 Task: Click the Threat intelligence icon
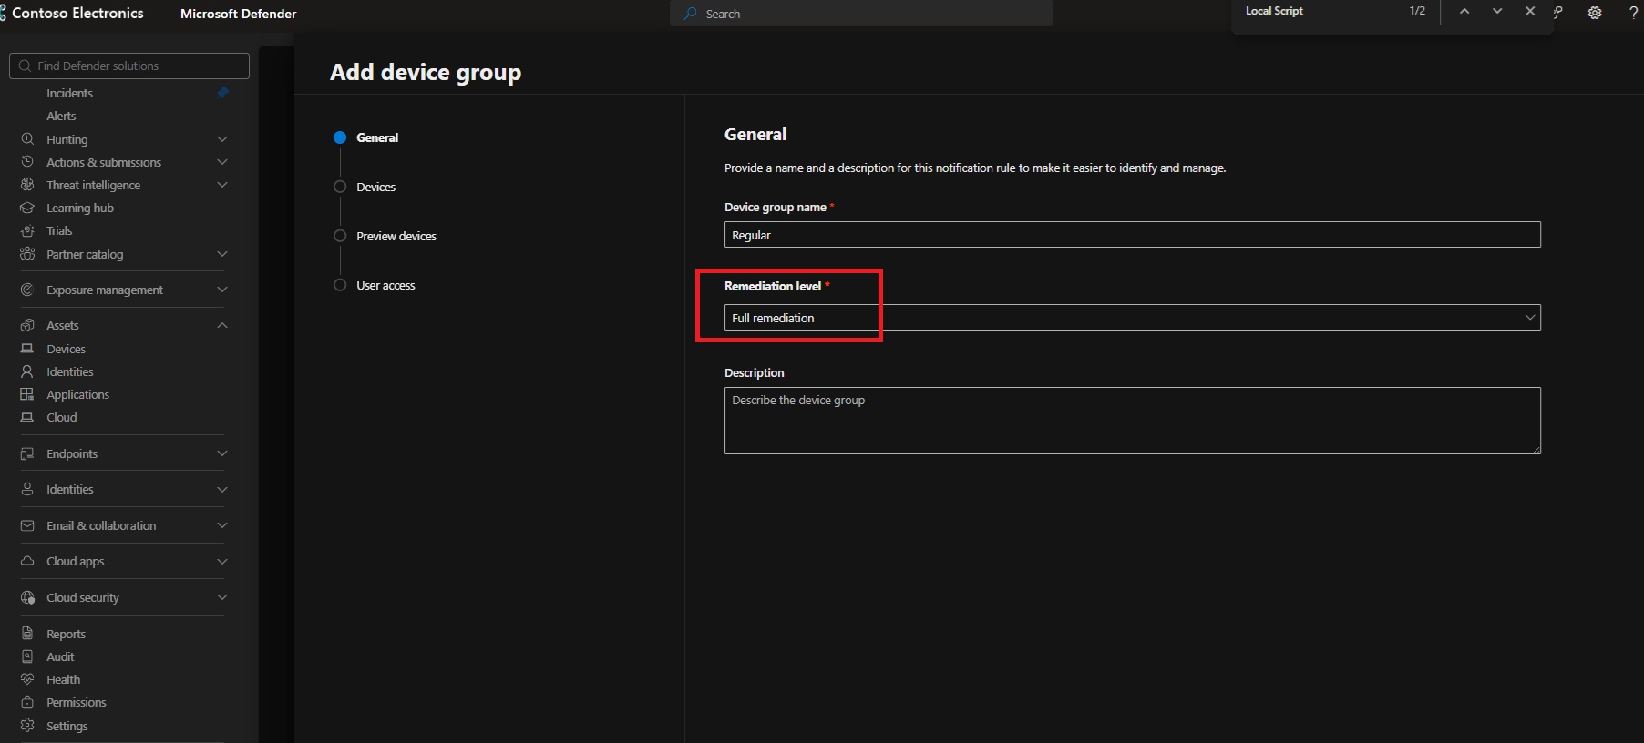pos(27,185)
